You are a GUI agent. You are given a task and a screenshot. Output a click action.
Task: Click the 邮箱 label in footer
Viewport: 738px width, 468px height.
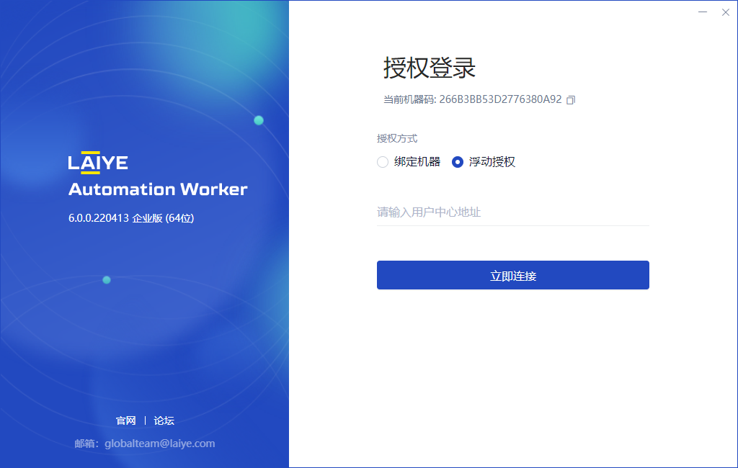[86, 444]
